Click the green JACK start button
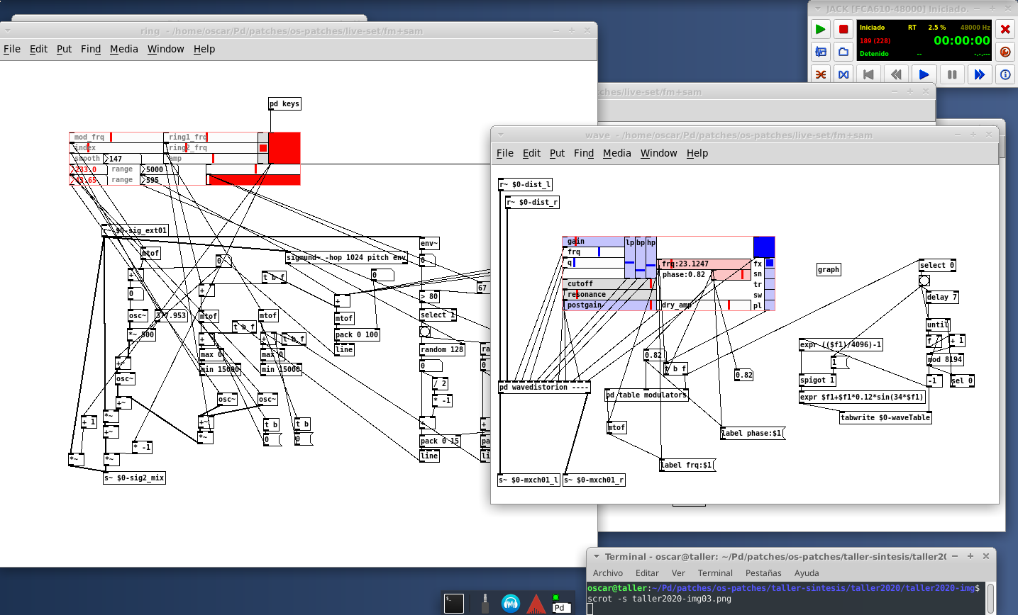The height and width of the screenshot is (615, 1018). [x=821, y=29]
